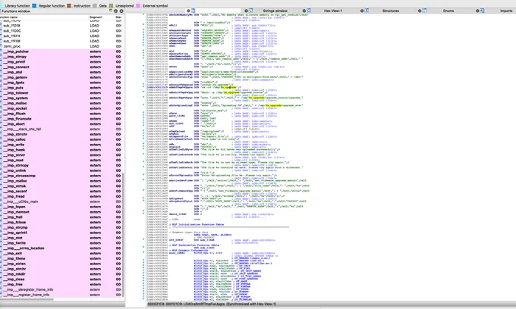Select __imp_realloc in function list
516x309 pixels.
tap(61, 181)
